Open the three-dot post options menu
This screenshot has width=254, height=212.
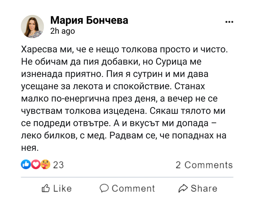pos(229,22)
